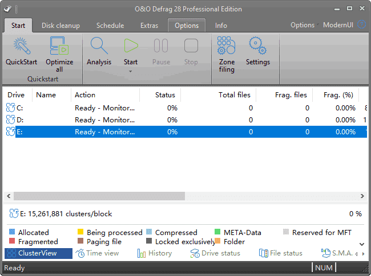Open Settings gears icon

pos(257,46)
